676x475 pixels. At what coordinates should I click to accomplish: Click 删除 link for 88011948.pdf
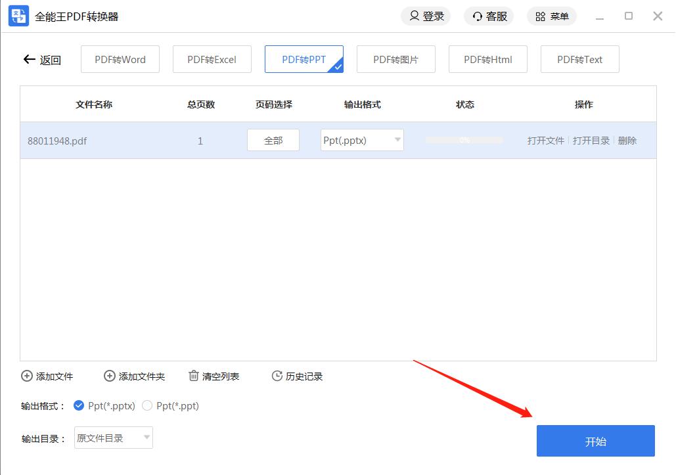[627, 141]
